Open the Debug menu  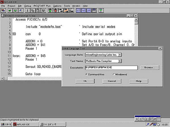pos(28,6)
